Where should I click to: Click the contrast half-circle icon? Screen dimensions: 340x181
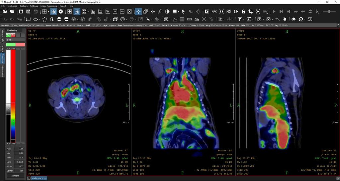[167, 12]
